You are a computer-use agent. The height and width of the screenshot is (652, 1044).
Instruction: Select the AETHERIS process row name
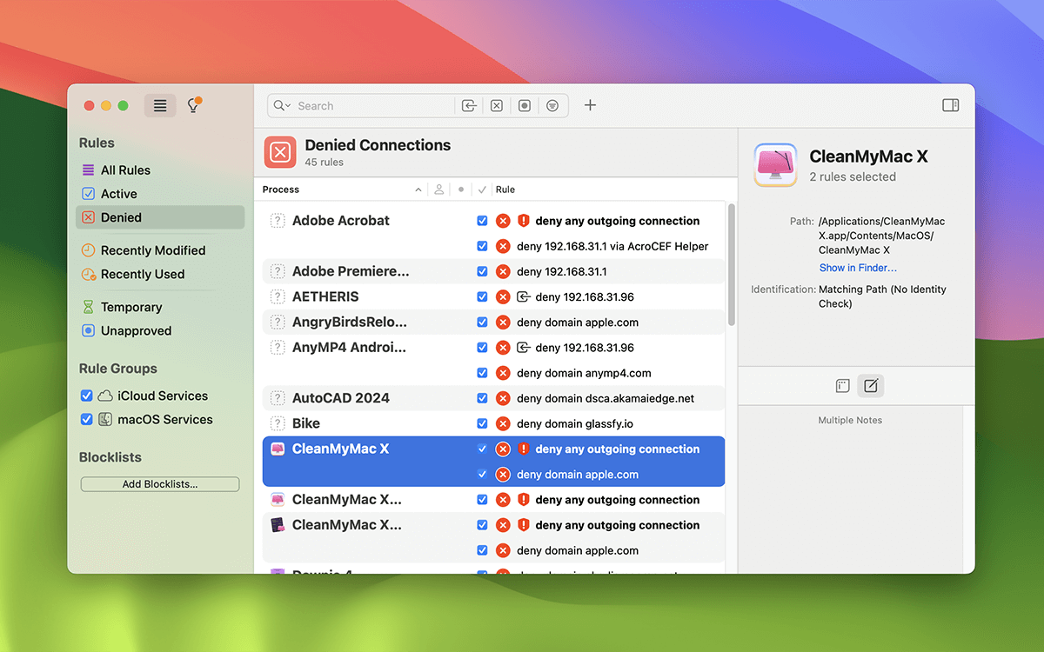(325, 296)
